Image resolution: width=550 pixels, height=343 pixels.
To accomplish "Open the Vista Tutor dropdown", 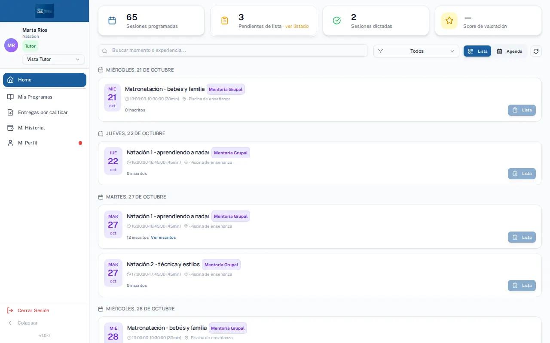I will 53,59.
